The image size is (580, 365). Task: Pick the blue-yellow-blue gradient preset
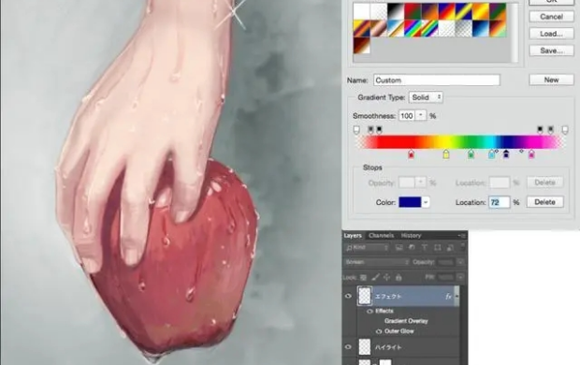[463, 11]
